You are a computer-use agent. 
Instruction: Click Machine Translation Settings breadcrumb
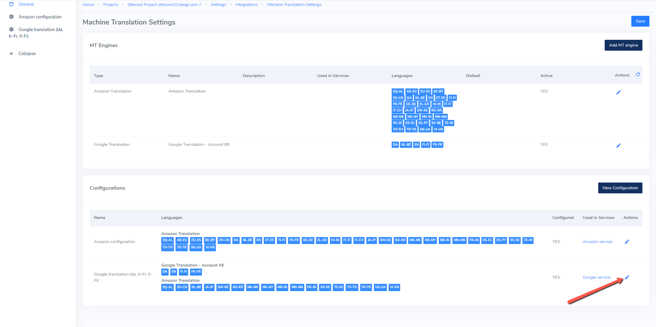[294, 5]
